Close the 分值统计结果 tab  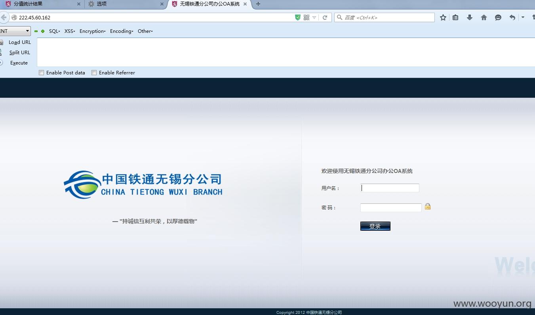(x=78, y=4)
